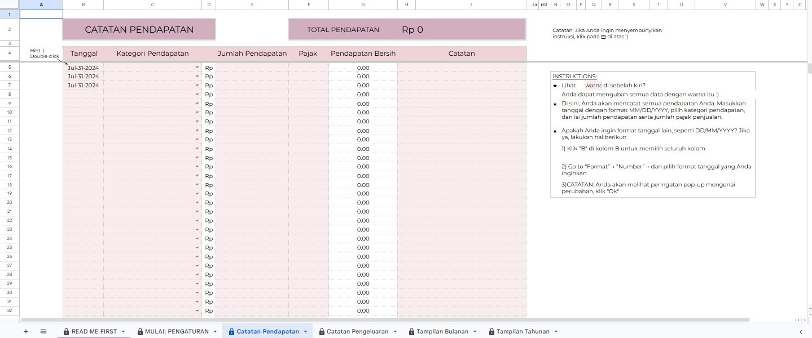The image size is (812, 338).
Task: Click the Jul-31-2024 date cell in row 6
Action: click(x=83, y=77)
